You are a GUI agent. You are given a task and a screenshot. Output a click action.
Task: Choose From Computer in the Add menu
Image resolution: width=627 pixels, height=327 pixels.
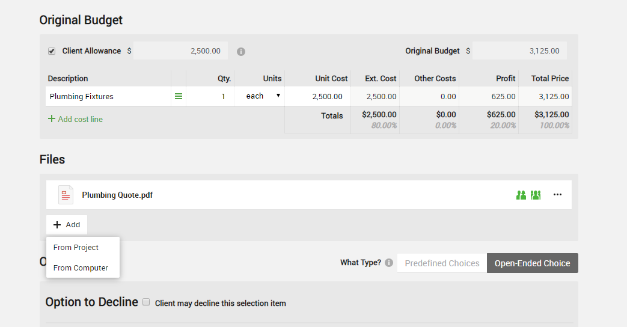(x=81, y=267)
